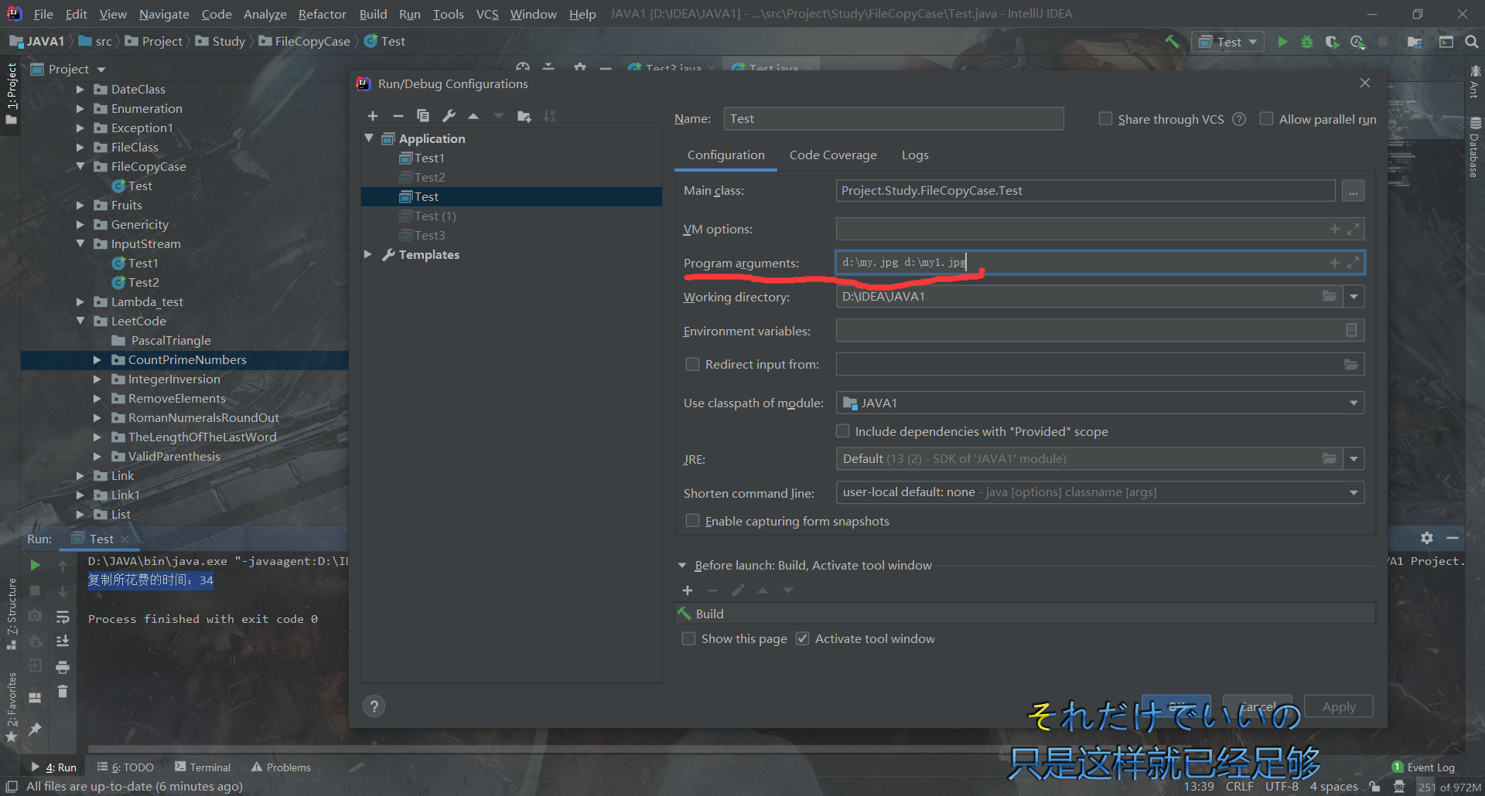Screen dimensions: 1485x796
Task: Build project hammer icon in toolbar
Action: (1173, 42)
